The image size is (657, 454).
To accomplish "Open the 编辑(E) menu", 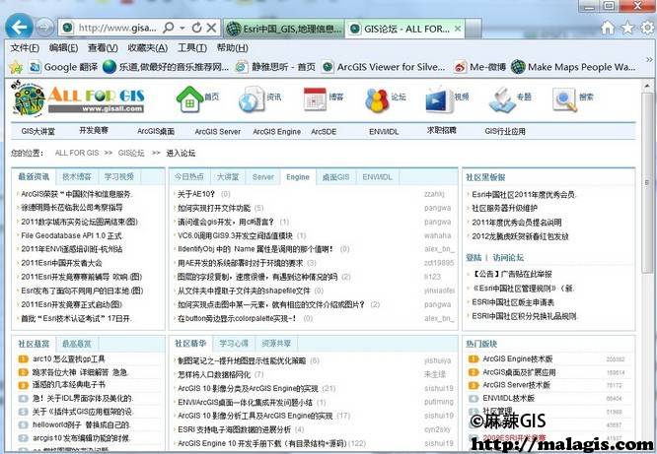I will tap(63, 47).
